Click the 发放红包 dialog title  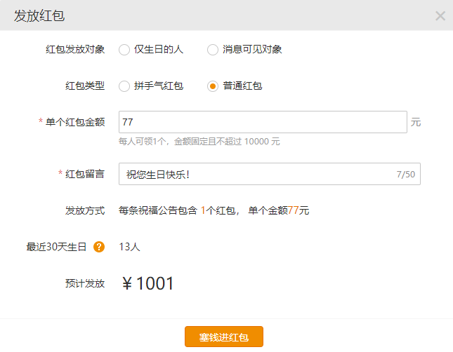coord(39,15)
